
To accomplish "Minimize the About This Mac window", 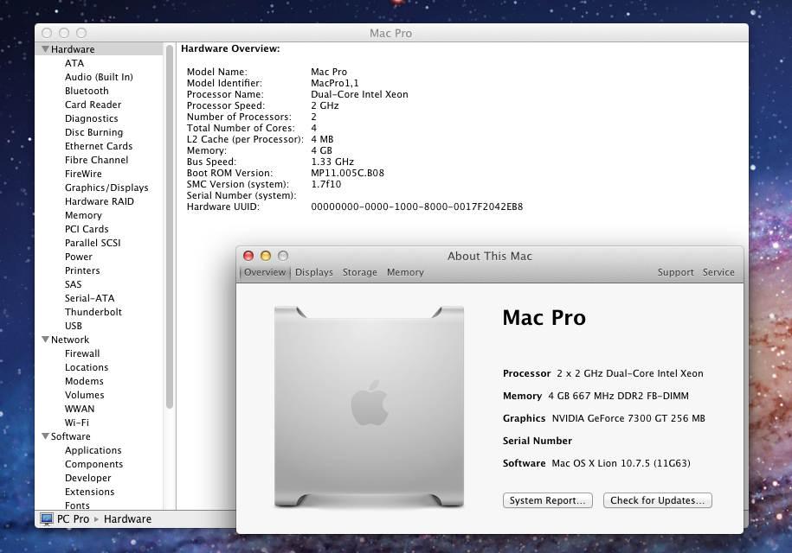I will pos(266,256).
